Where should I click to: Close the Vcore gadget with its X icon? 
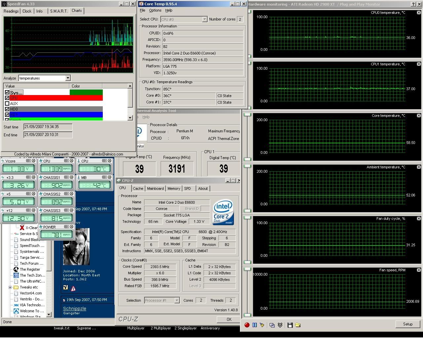(34, 161)
